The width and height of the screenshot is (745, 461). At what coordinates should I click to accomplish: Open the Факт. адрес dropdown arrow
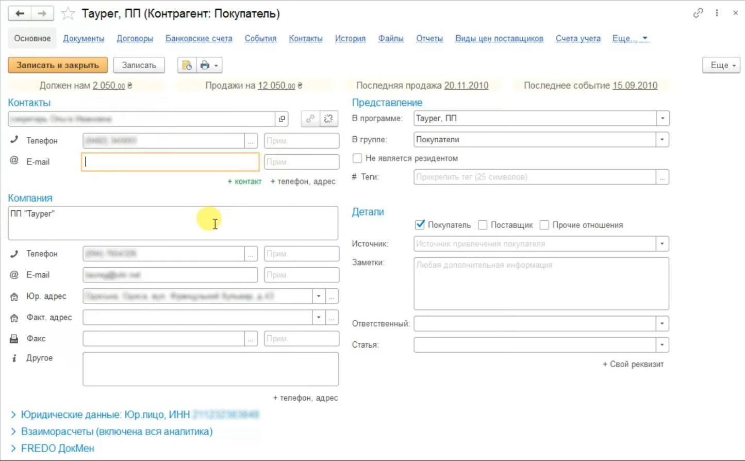319,318
